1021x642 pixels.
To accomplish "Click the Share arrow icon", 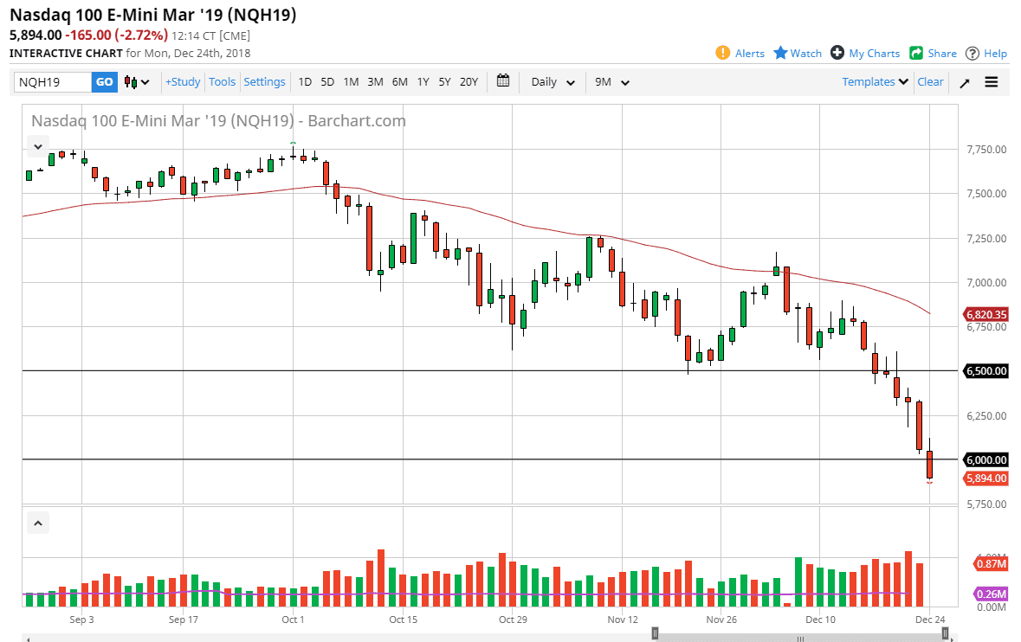I will click(x=916, y=53).
